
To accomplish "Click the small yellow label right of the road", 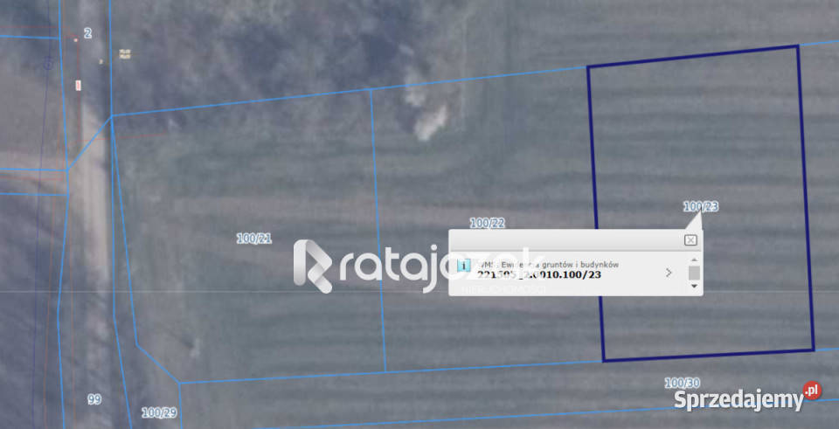I will 125,54.
